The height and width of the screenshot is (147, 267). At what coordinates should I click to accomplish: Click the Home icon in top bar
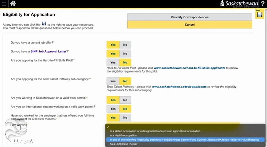click(x=13, y=4)
